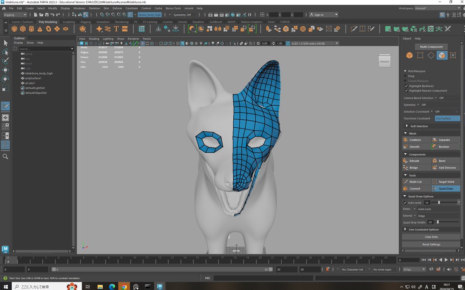The width and height of the screenshot is (465, 290).
Task: Switch to vertex selection mode icon
Action: pos(420,56)
